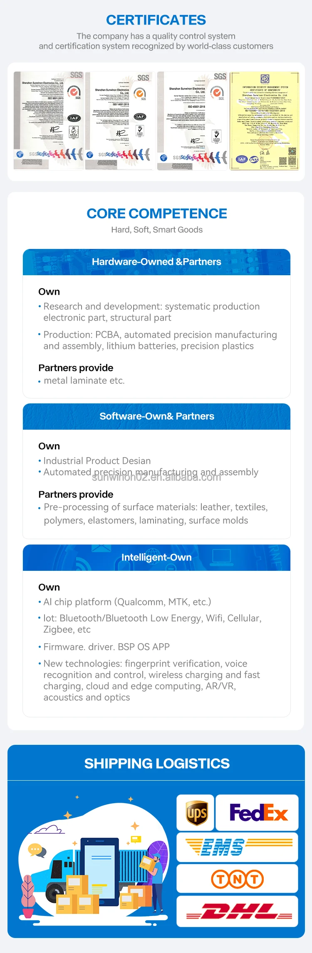This screenshot has height=953, width=312.
Task: Open the ISO 14001:2015 certificate image
Action: pos(120,121)
